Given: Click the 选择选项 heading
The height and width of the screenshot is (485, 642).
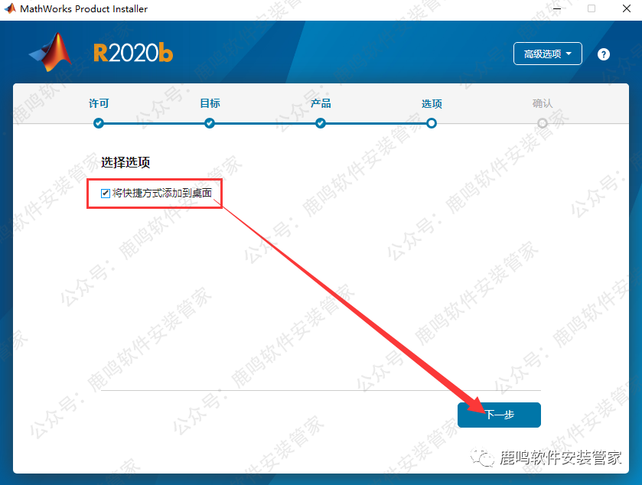Looking at the screenshot, I should tap(125, 162).
